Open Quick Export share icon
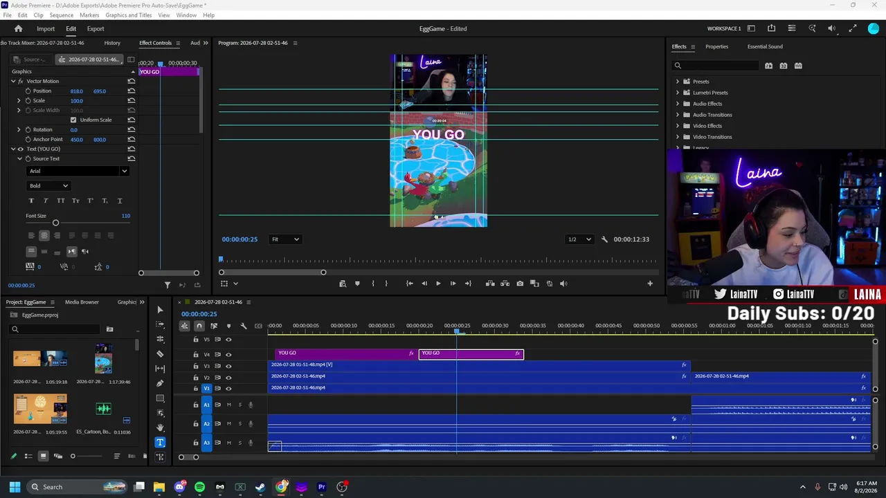Screen dimensions: 886x498 coord(771,28)
